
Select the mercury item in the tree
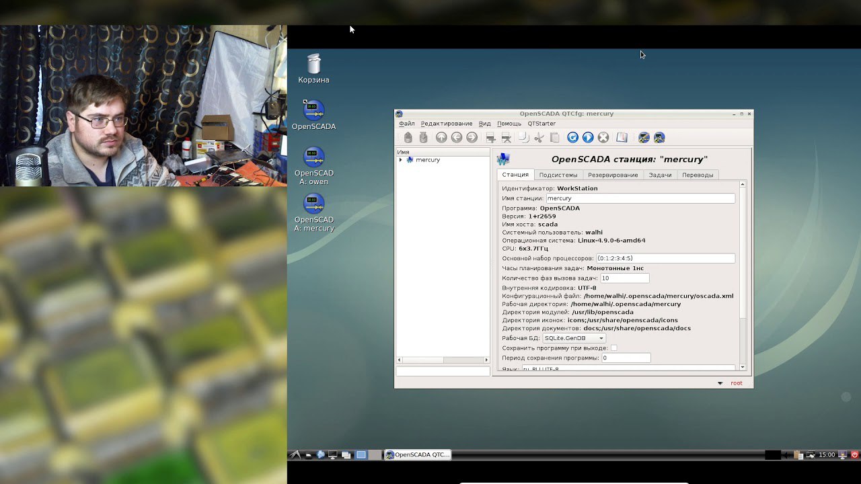pos(428,160)
